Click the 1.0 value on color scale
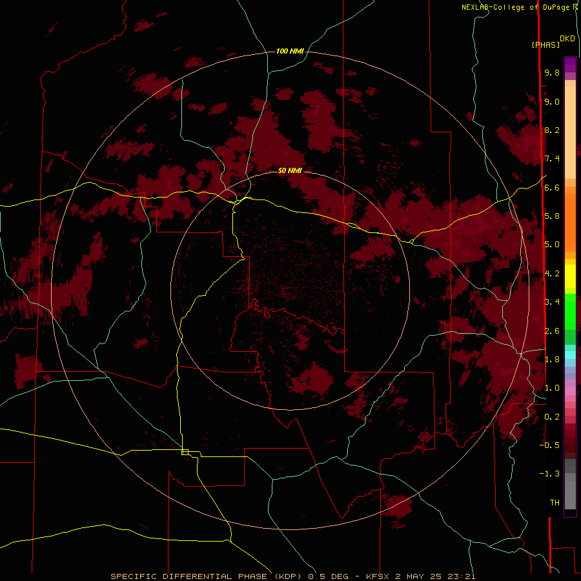 tap(552, 388)
